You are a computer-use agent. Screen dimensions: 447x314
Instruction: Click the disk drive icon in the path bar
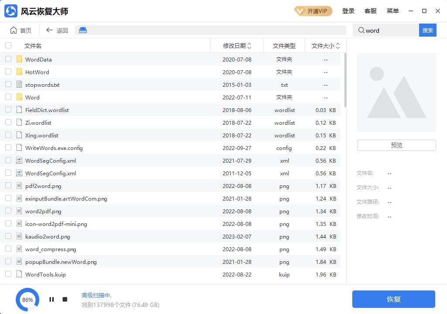tap(83, 30)
